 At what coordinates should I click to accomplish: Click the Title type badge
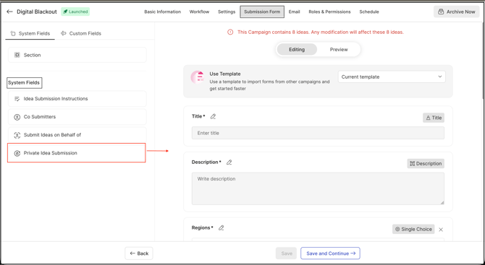click(x=434, y=118)
